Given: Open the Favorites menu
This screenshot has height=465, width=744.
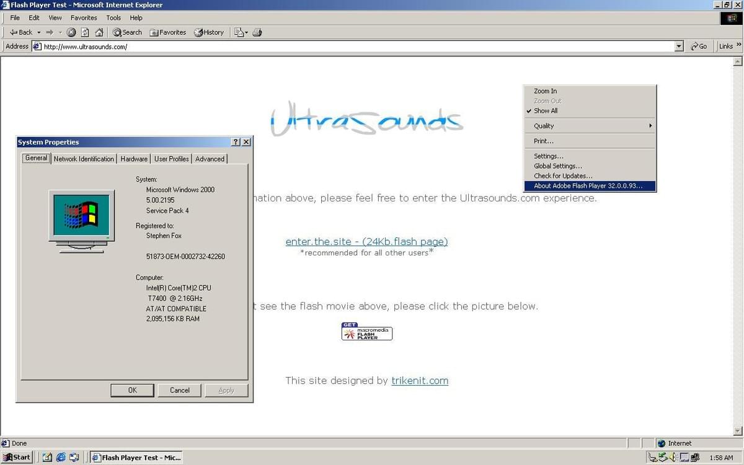Looking at the screenshot, I should pos(84,18).
